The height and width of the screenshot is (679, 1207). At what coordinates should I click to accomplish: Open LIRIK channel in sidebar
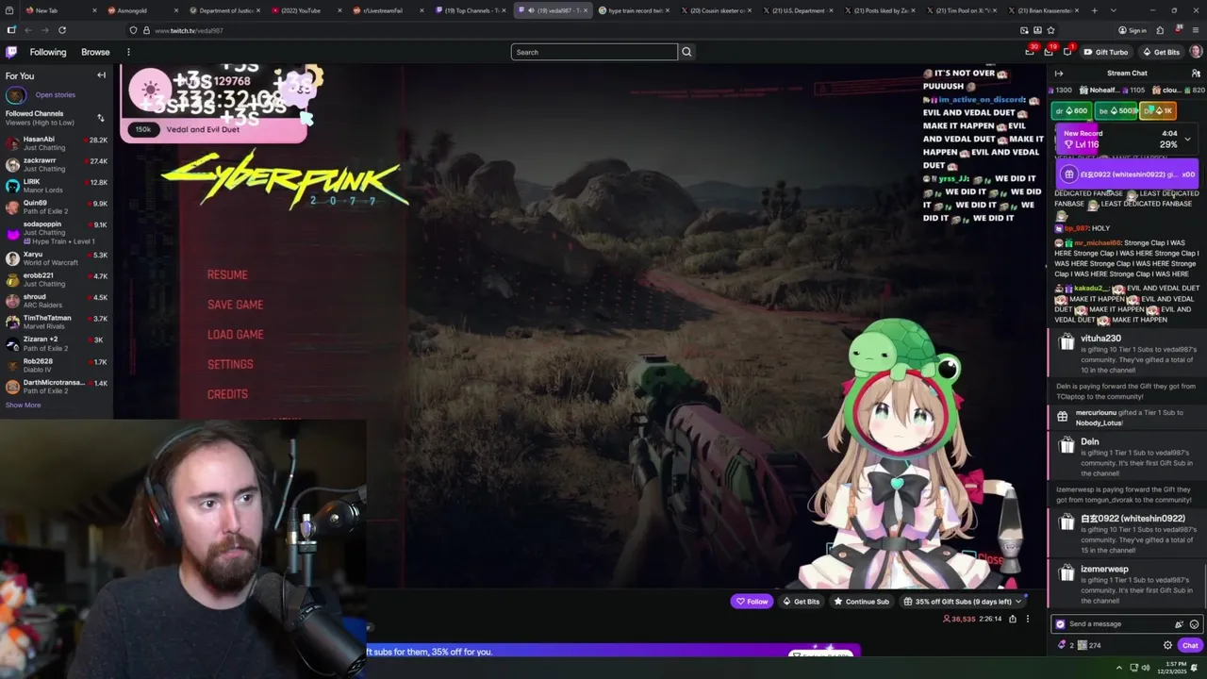(57, 186)
